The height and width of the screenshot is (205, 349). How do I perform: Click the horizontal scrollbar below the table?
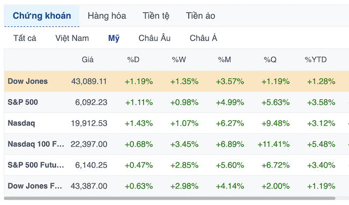[x=170, y=198]
